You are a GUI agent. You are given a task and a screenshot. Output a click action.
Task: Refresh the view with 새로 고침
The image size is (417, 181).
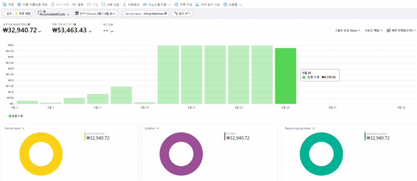point(110,4)
